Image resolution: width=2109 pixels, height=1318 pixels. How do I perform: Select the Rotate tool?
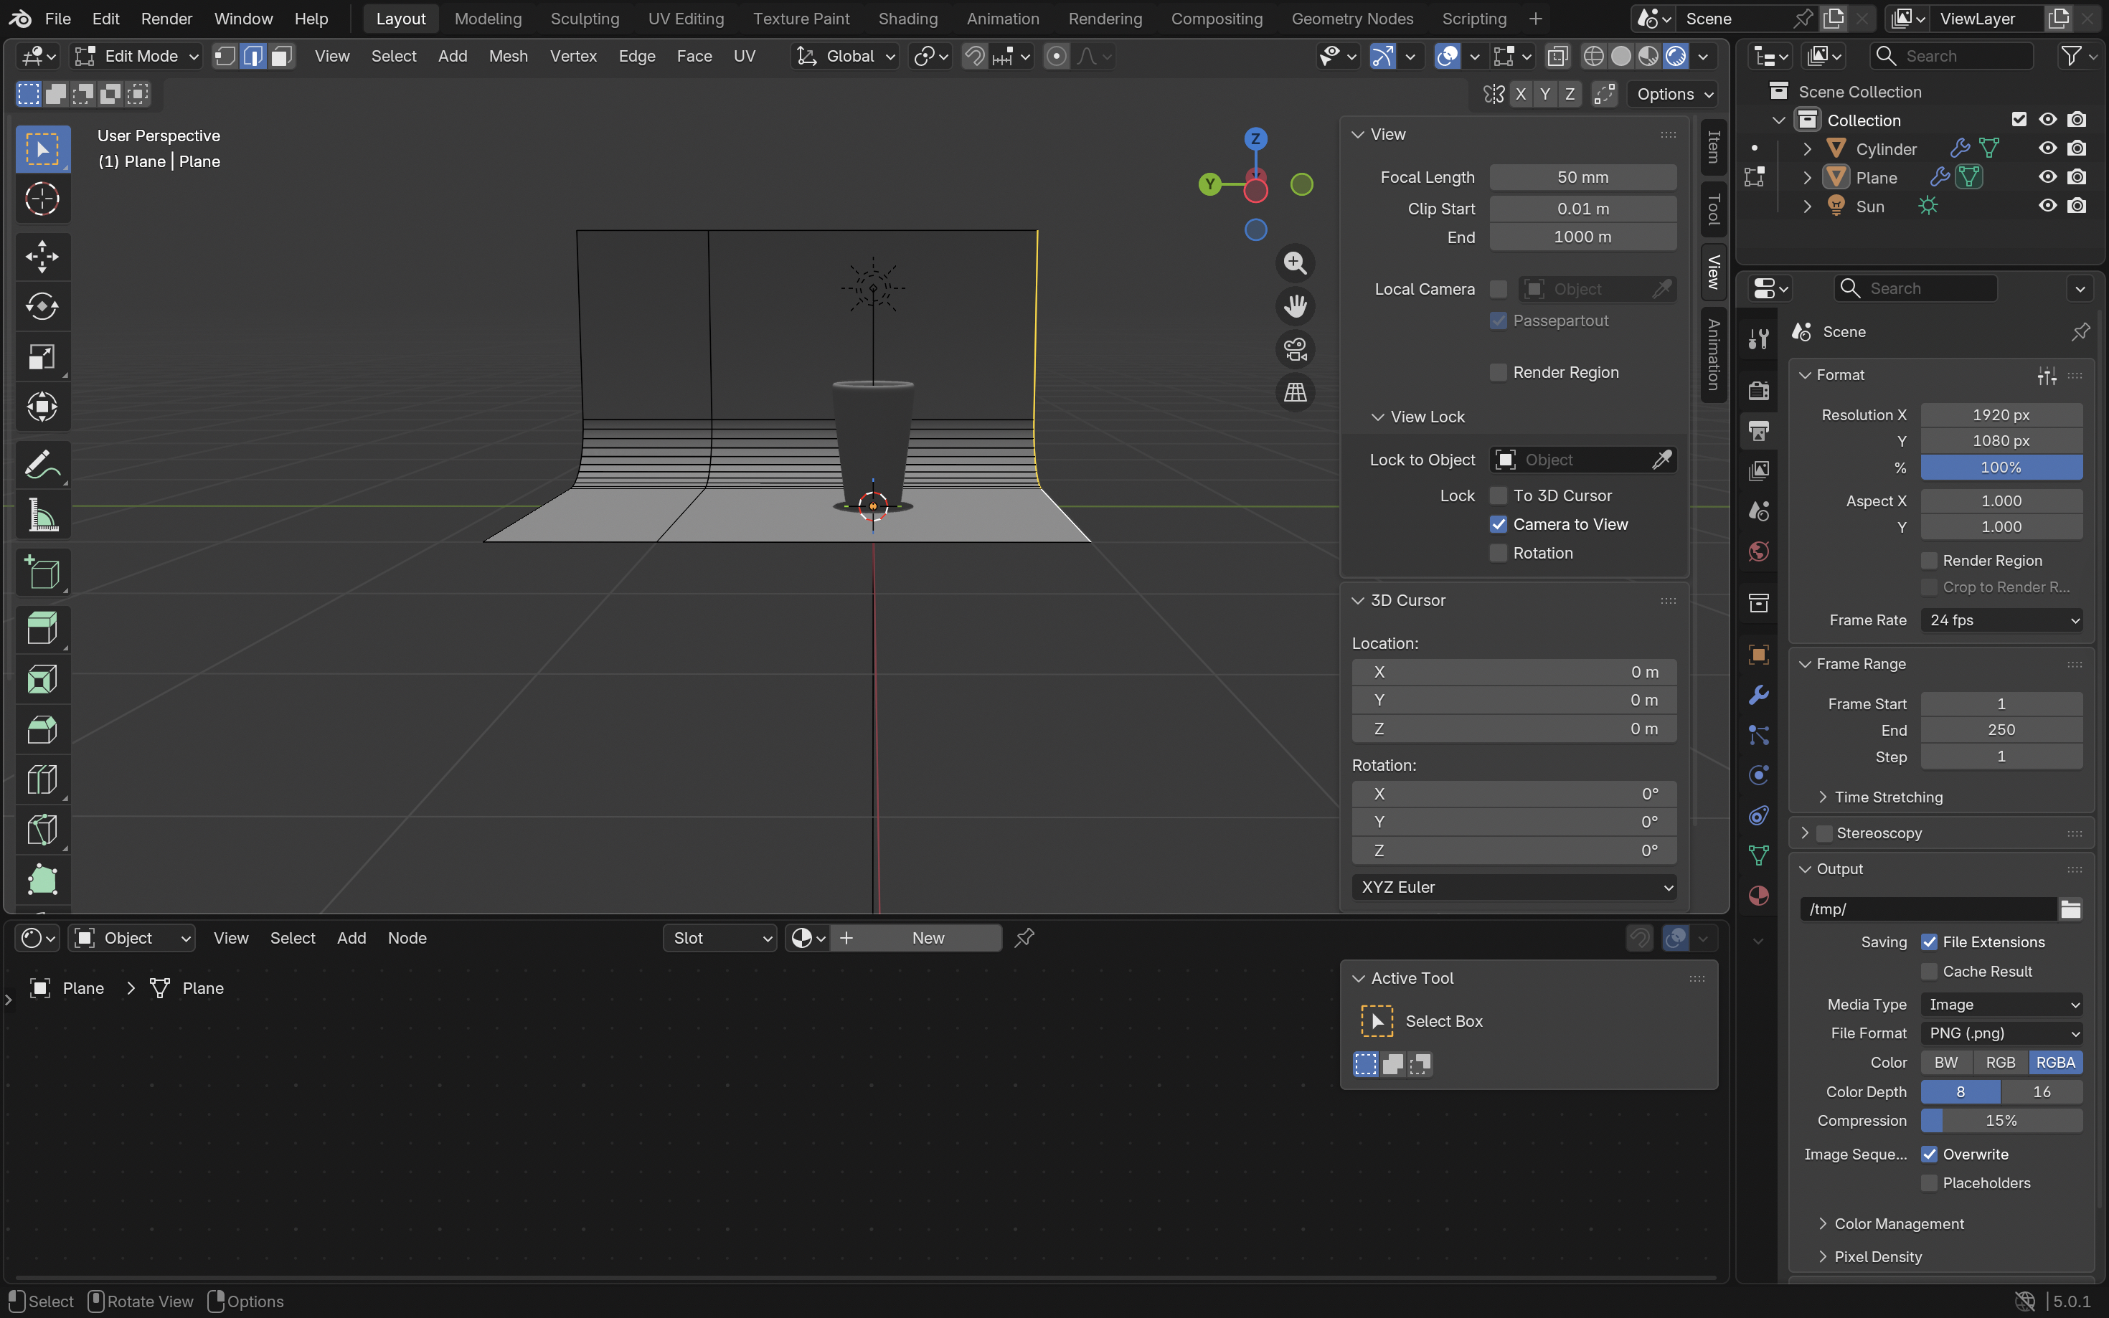pos(42,306)
